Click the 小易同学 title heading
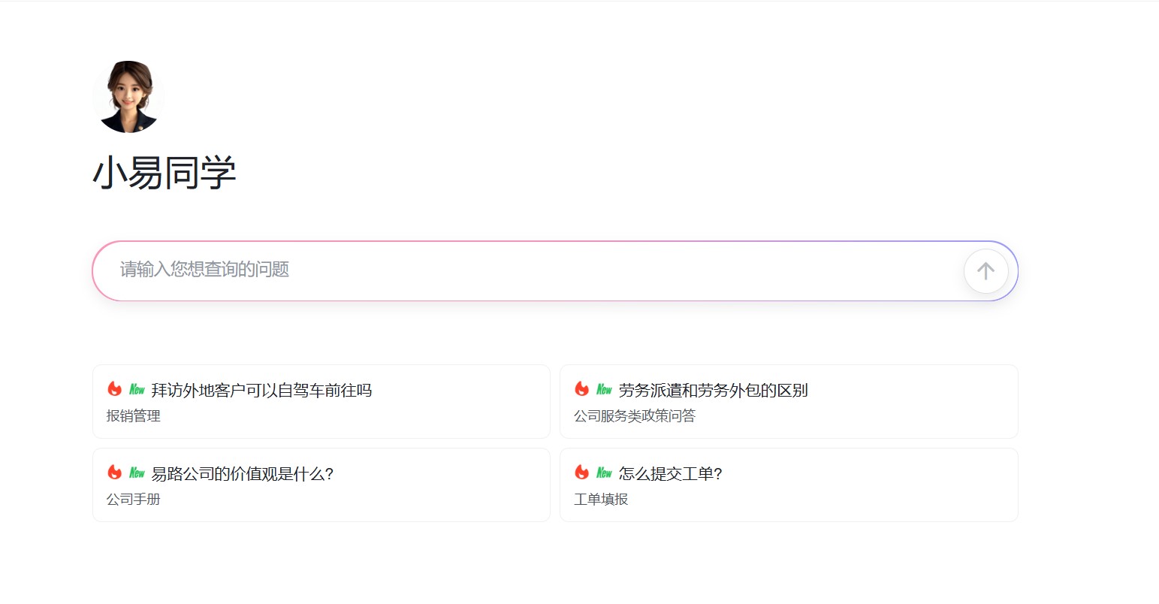Image resolution: width=1159 pixels, height=604 pixels. 164,173
